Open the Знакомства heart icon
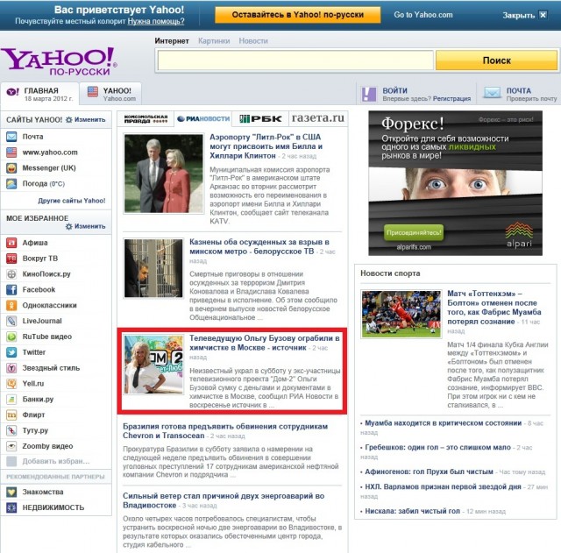The width and height of the screenshot is (561, 553). click(11, 492)
